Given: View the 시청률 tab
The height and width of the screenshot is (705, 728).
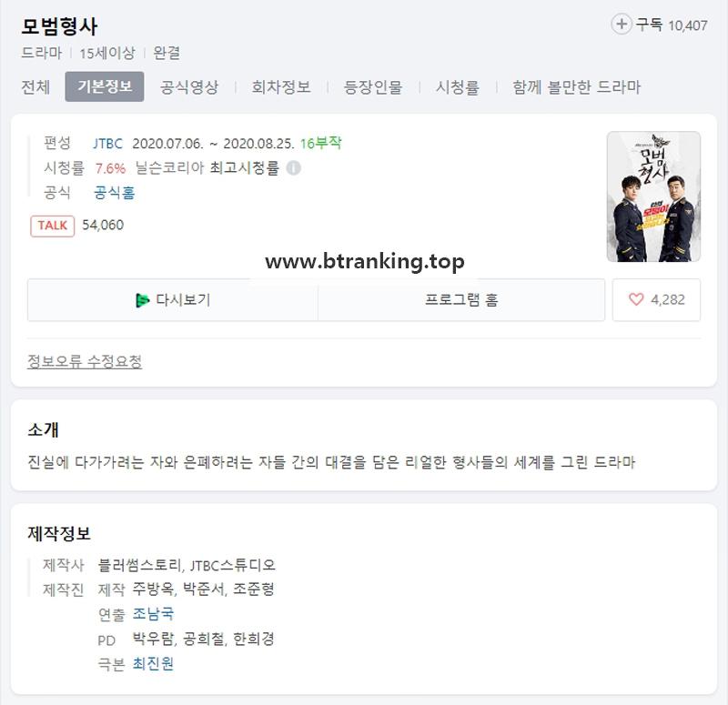Looking at the screenshot, I should click(458, 86).
